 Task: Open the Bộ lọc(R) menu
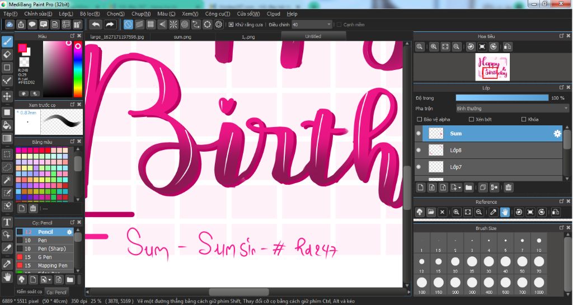(90, 14)
